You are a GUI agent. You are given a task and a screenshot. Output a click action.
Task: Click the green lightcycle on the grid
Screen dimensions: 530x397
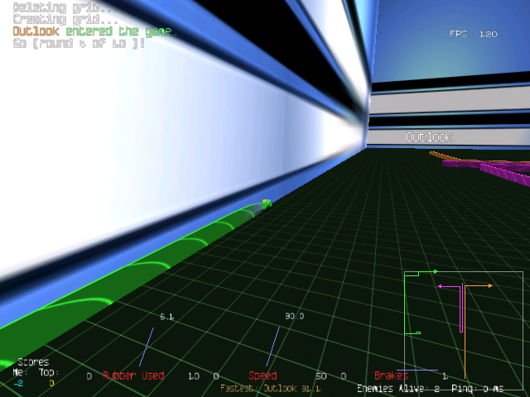[x=266, y=203]
